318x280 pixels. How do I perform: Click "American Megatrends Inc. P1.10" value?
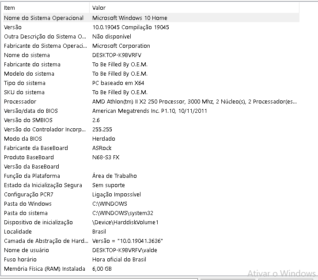[149, 111]
